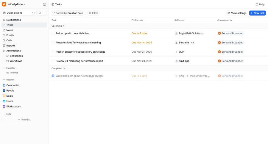Click the Filter button
This screenshot has height=144, width=268.
(93, 13)
